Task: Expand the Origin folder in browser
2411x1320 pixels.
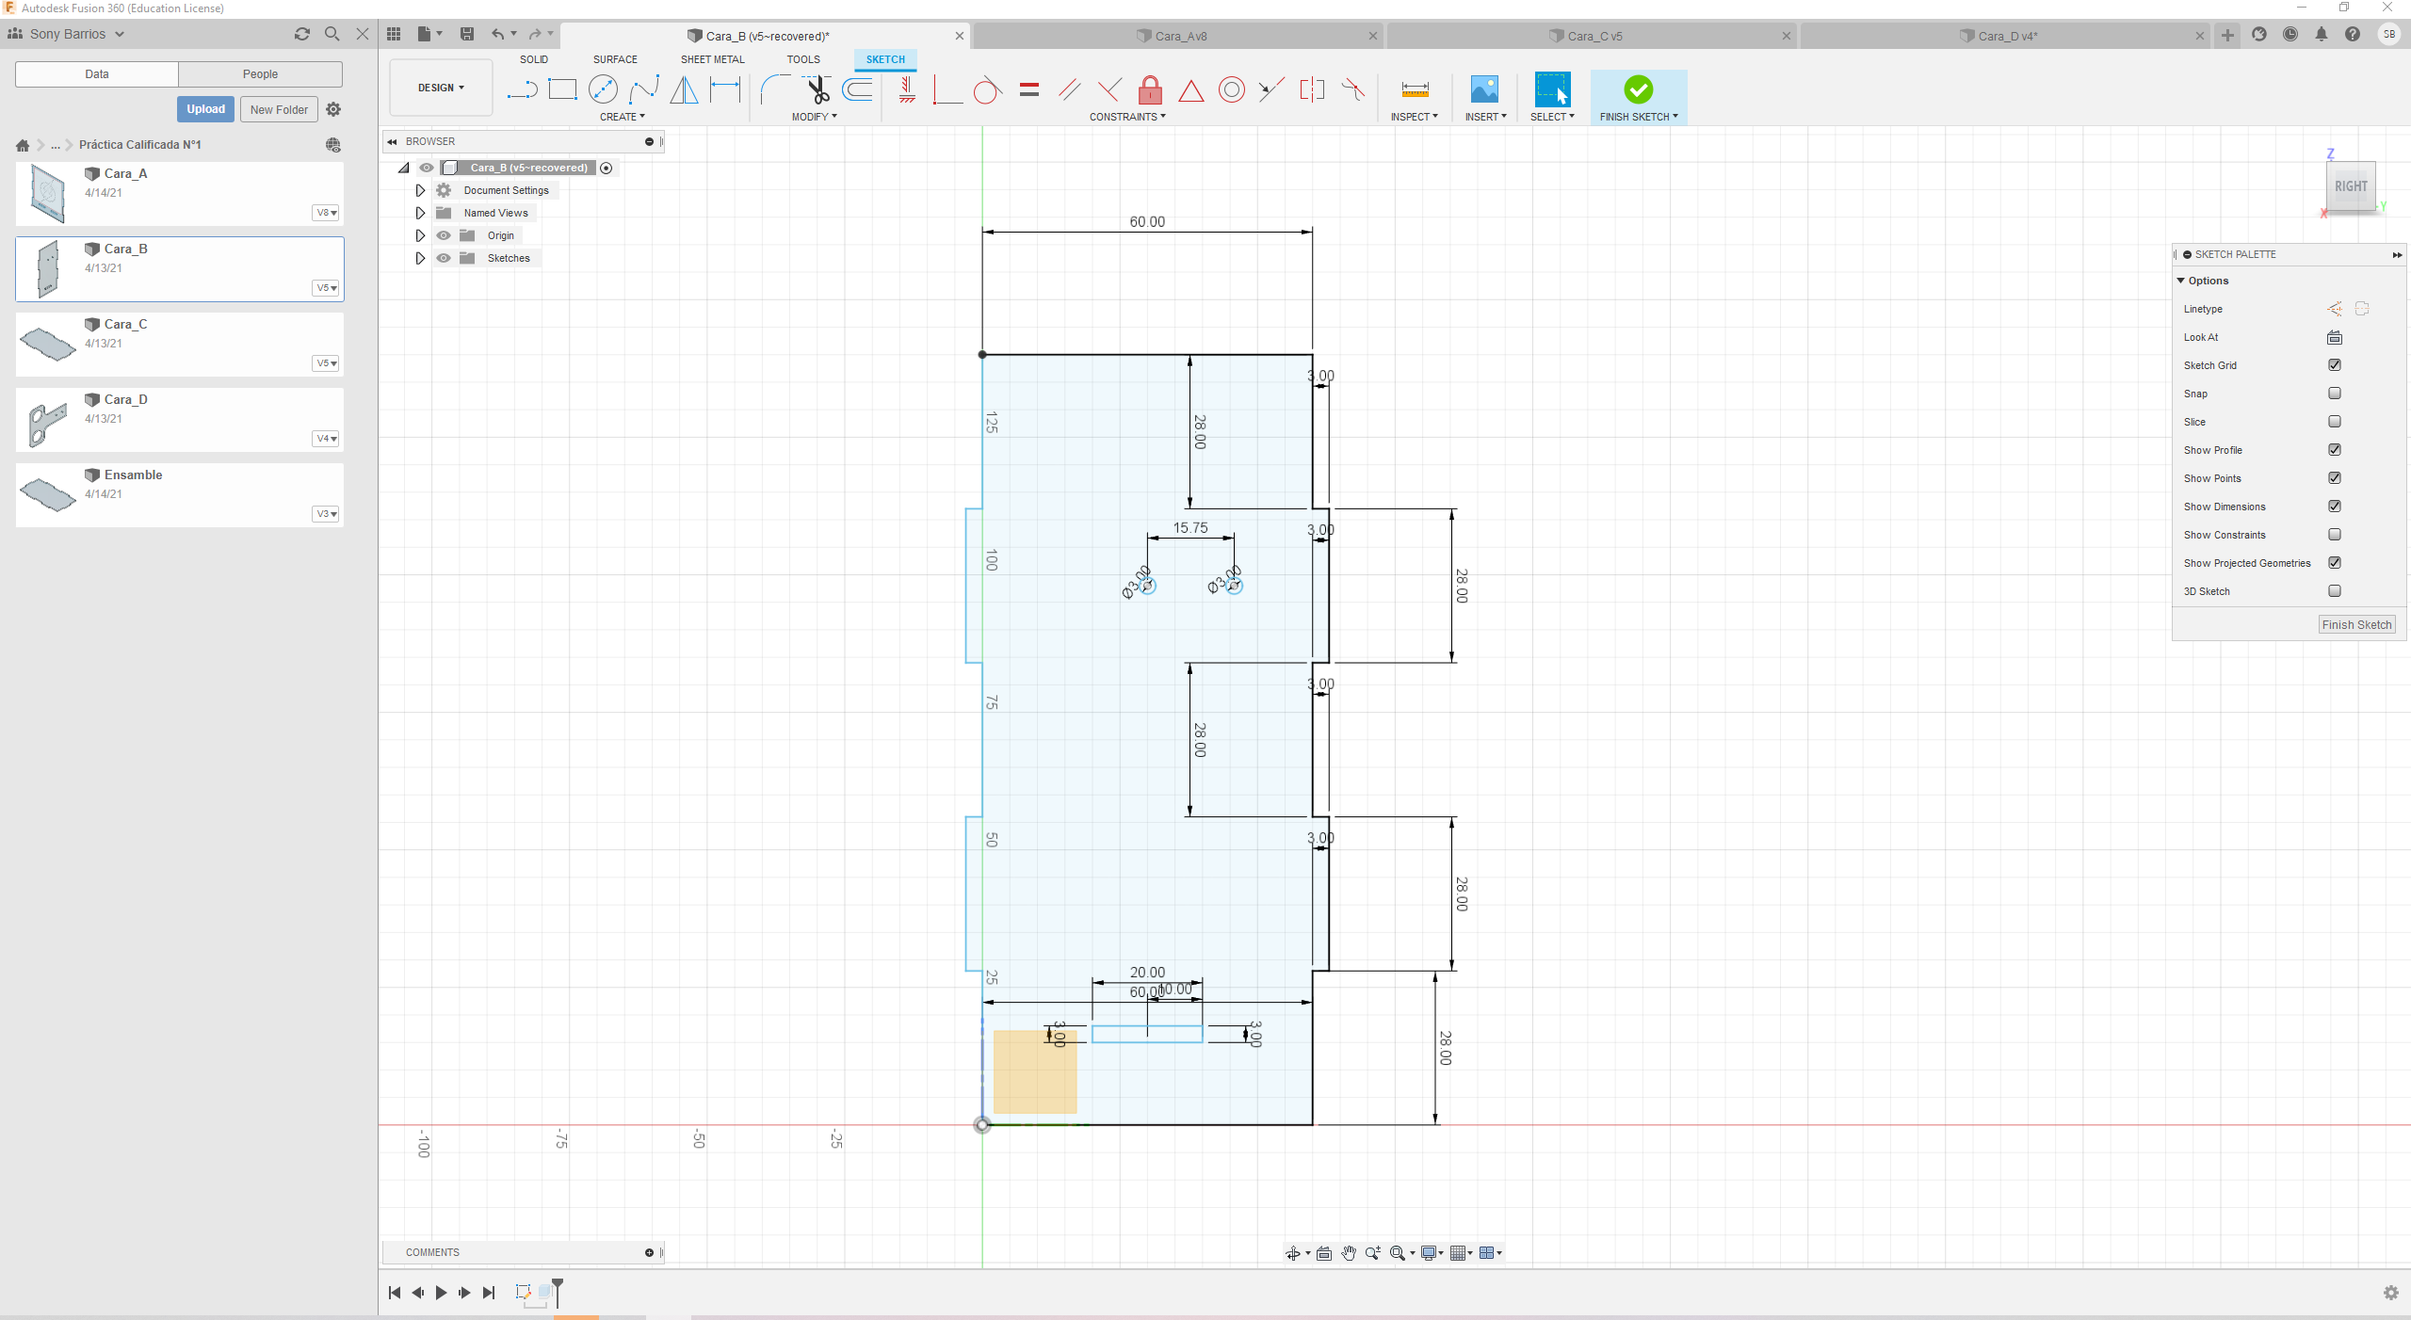Action: 421,235
